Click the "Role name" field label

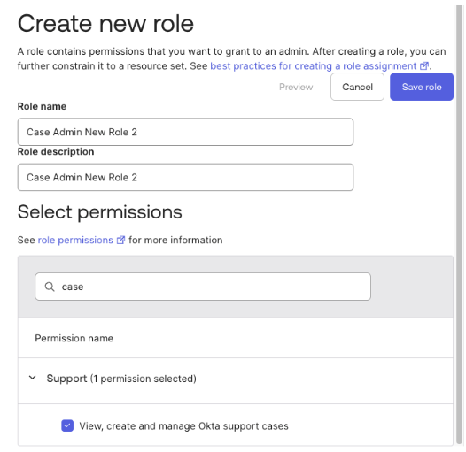pos(42,106)
